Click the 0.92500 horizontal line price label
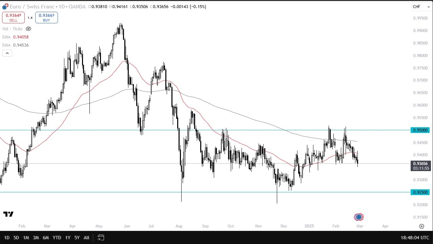433x244 pixels. (x=420, y=192)
